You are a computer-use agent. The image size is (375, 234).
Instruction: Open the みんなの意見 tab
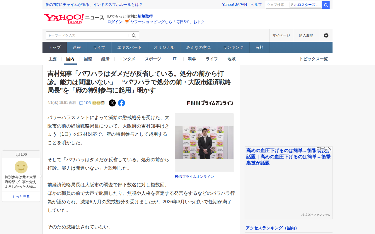tap(199, 47)
